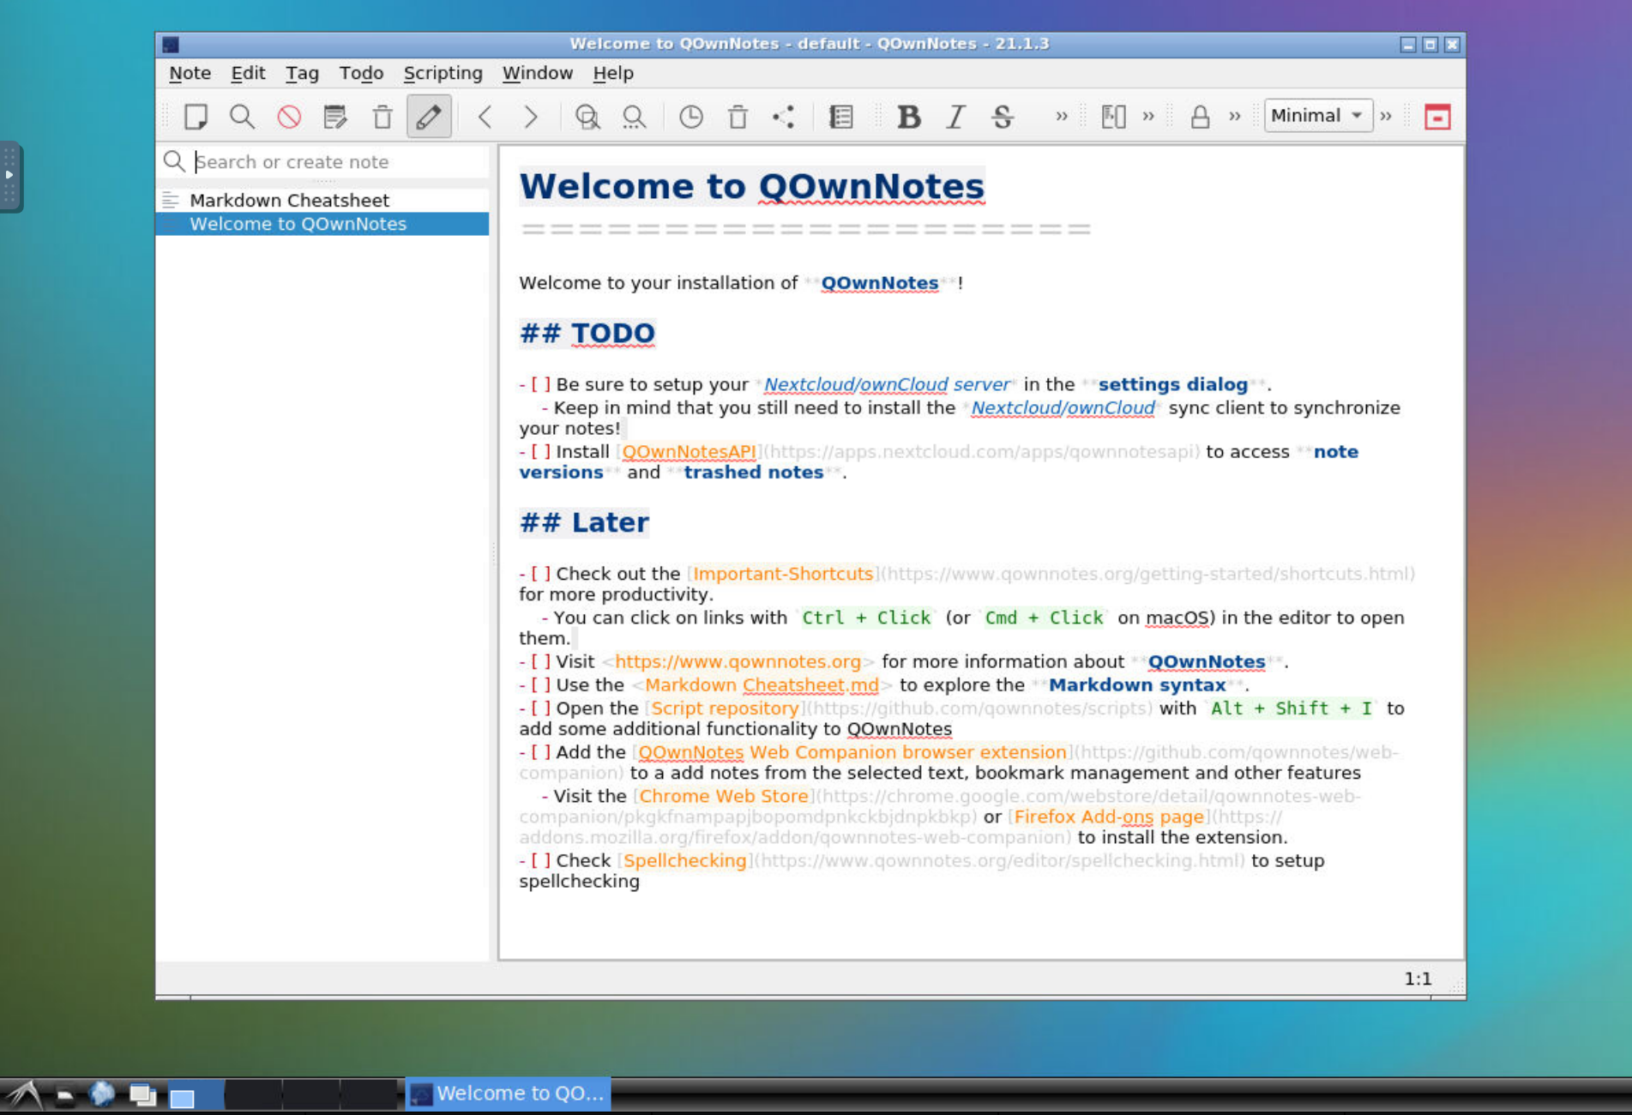Viewport: 1632px width, 1115px height.
Task: Go back to the previous note
Action: pyautogui.click(x=485, y=116)
